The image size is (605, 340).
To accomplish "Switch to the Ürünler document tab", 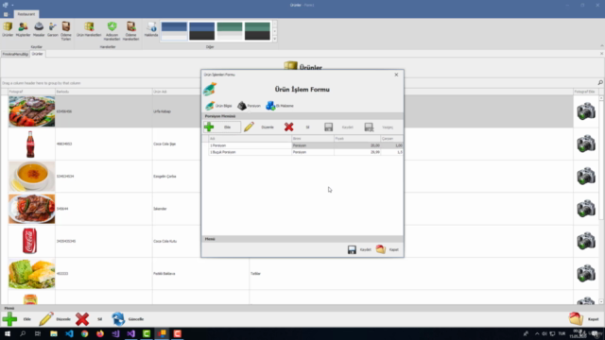I will pos(38,54).
